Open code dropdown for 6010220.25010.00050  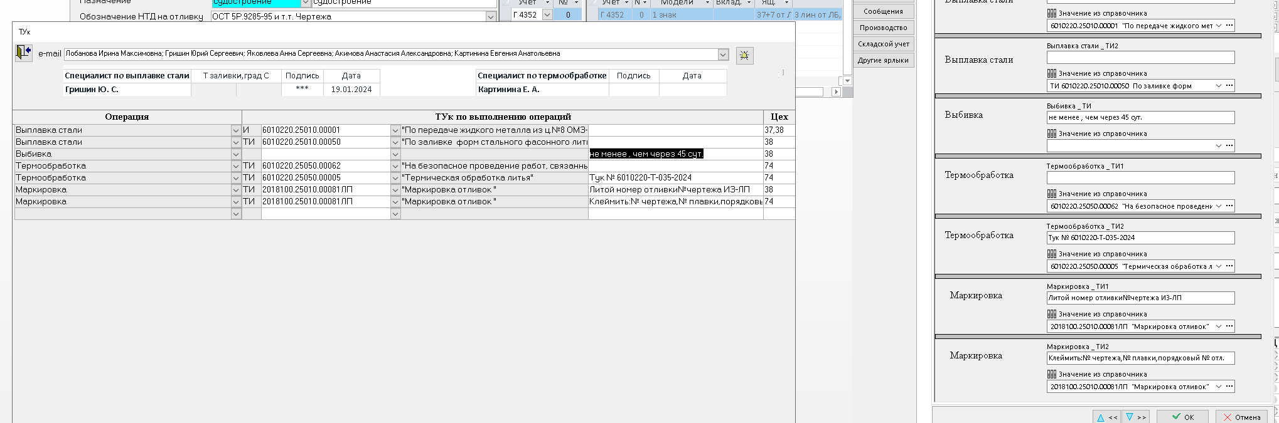(x=395, y=142)
